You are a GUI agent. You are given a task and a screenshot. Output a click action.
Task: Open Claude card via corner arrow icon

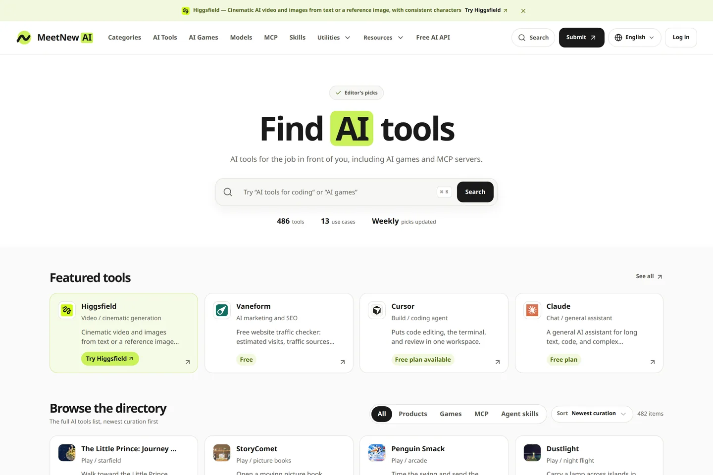coord(653,362)
